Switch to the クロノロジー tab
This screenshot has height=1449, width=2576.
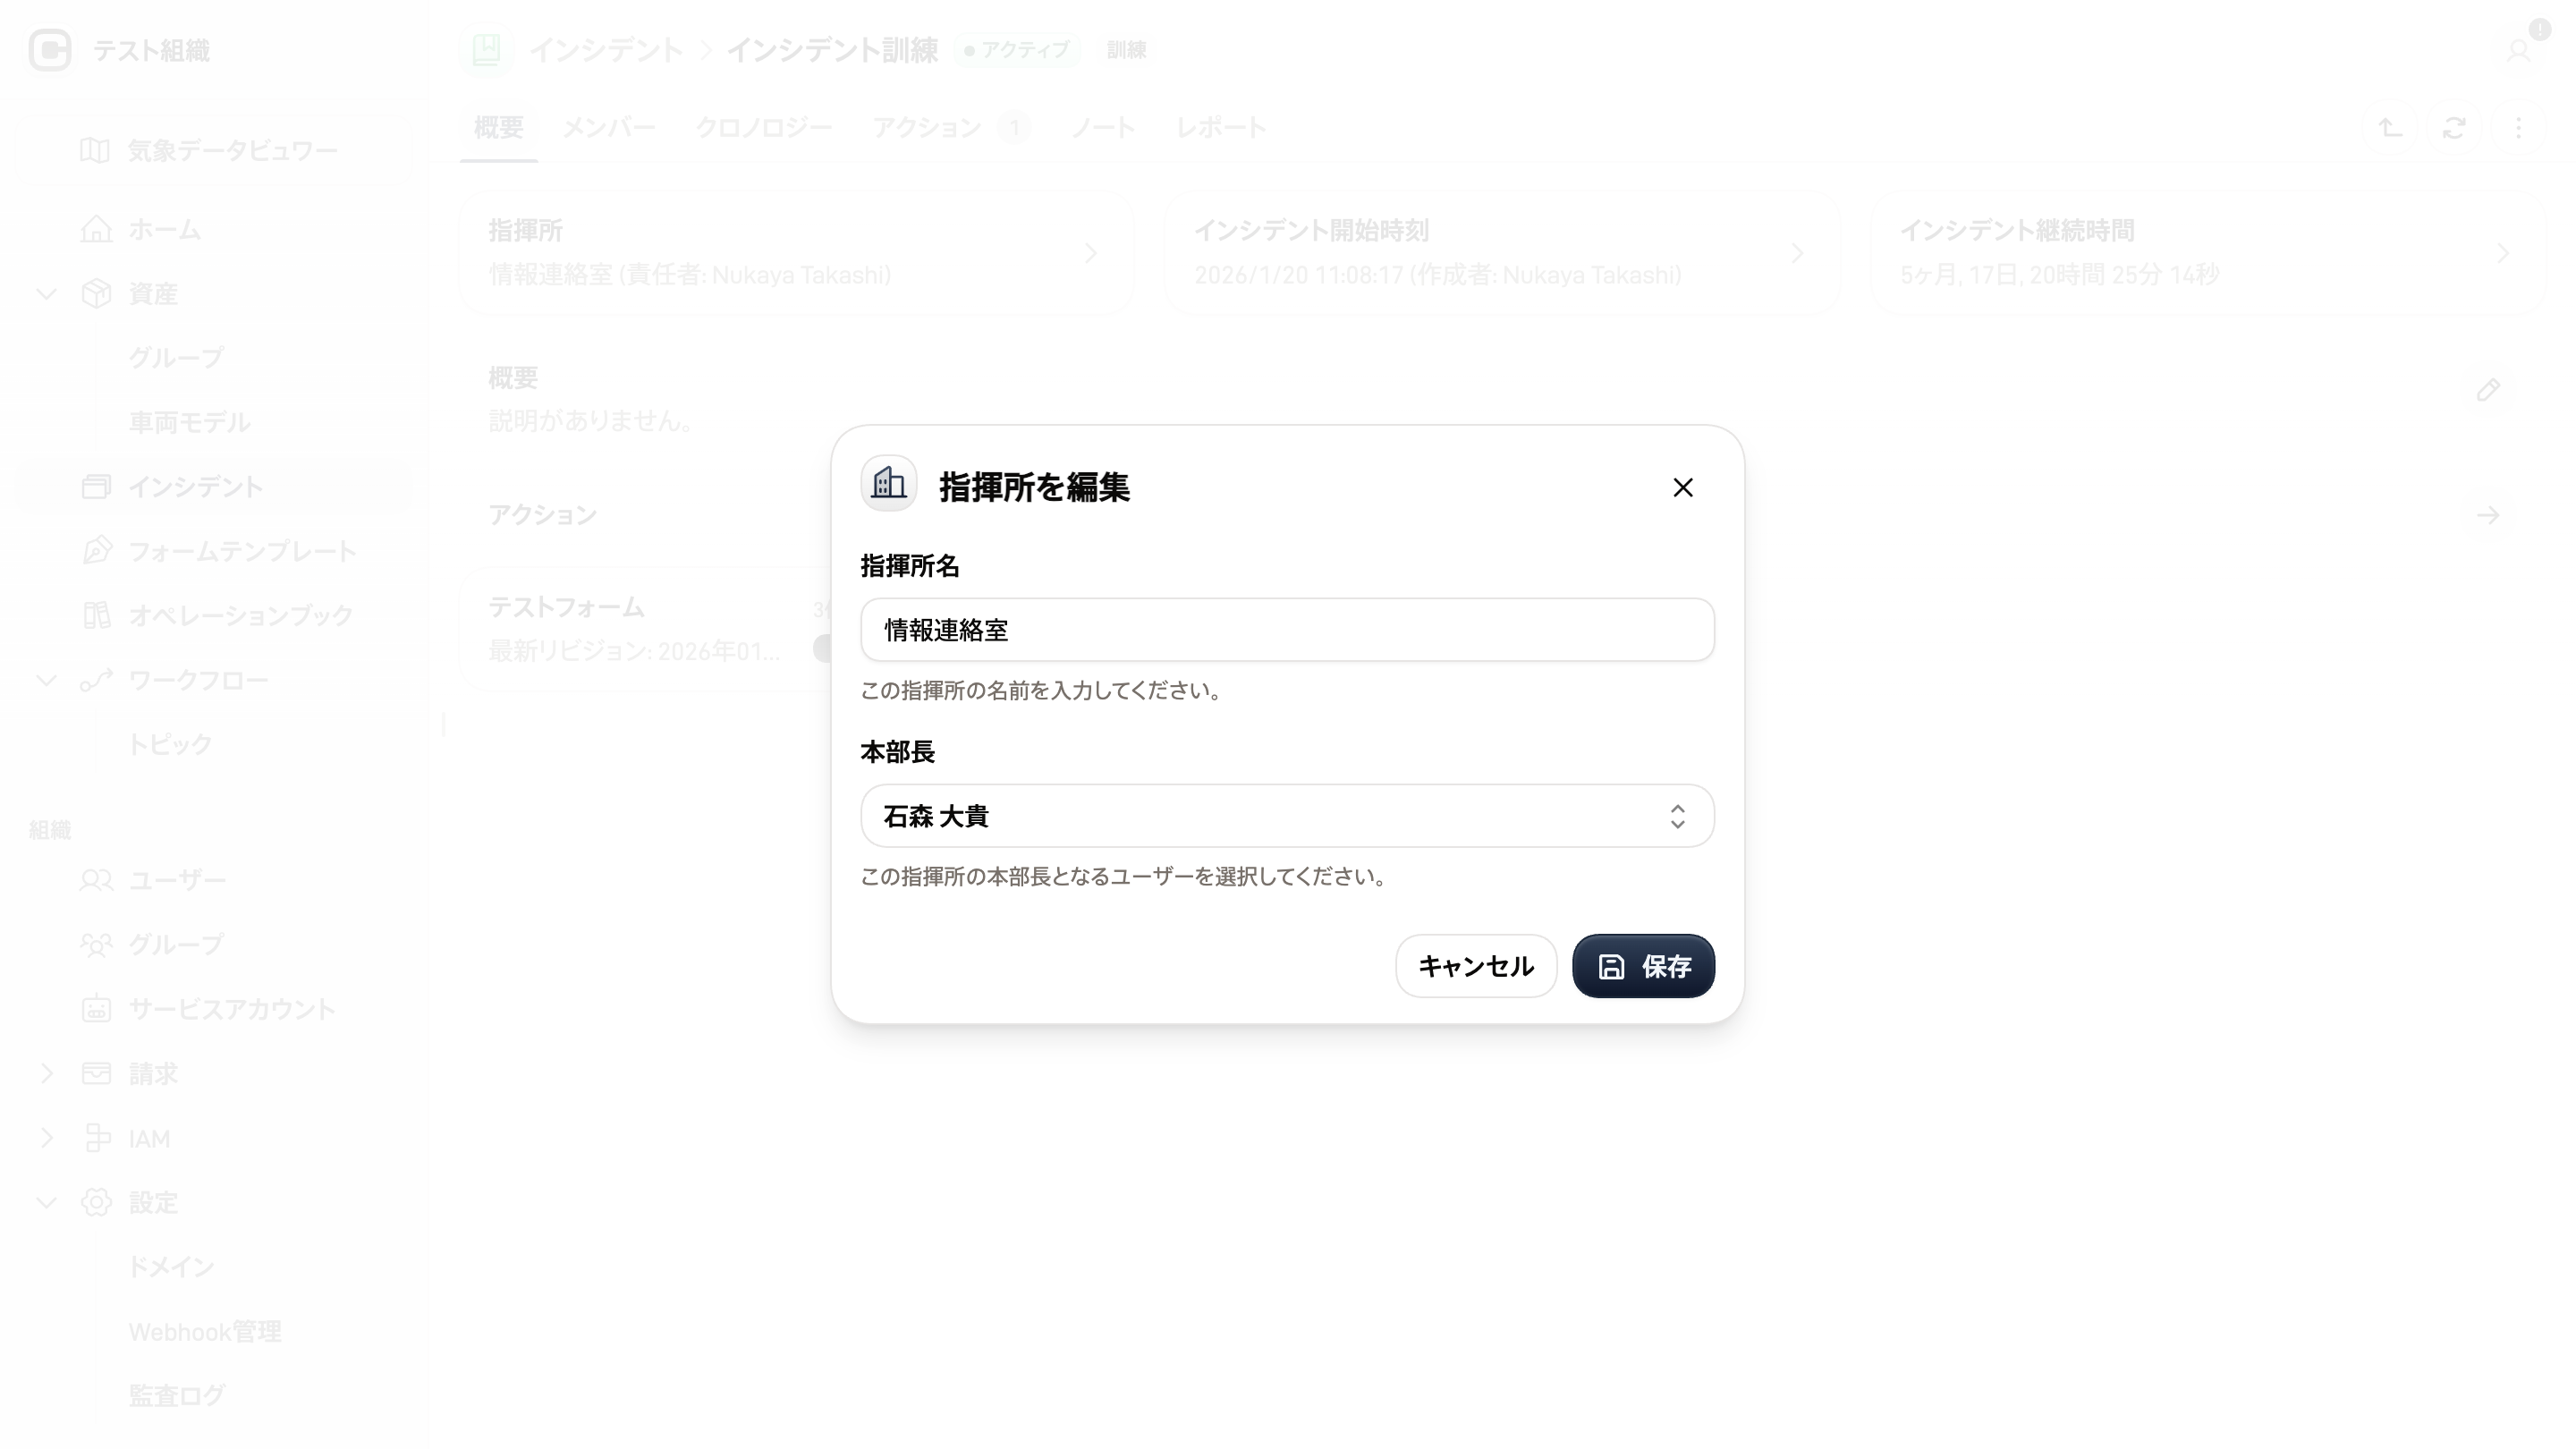click(x=763, y=127)
